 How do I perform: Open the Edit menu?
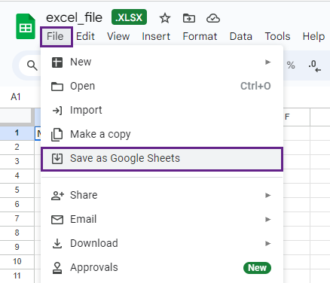coord(85,36)
